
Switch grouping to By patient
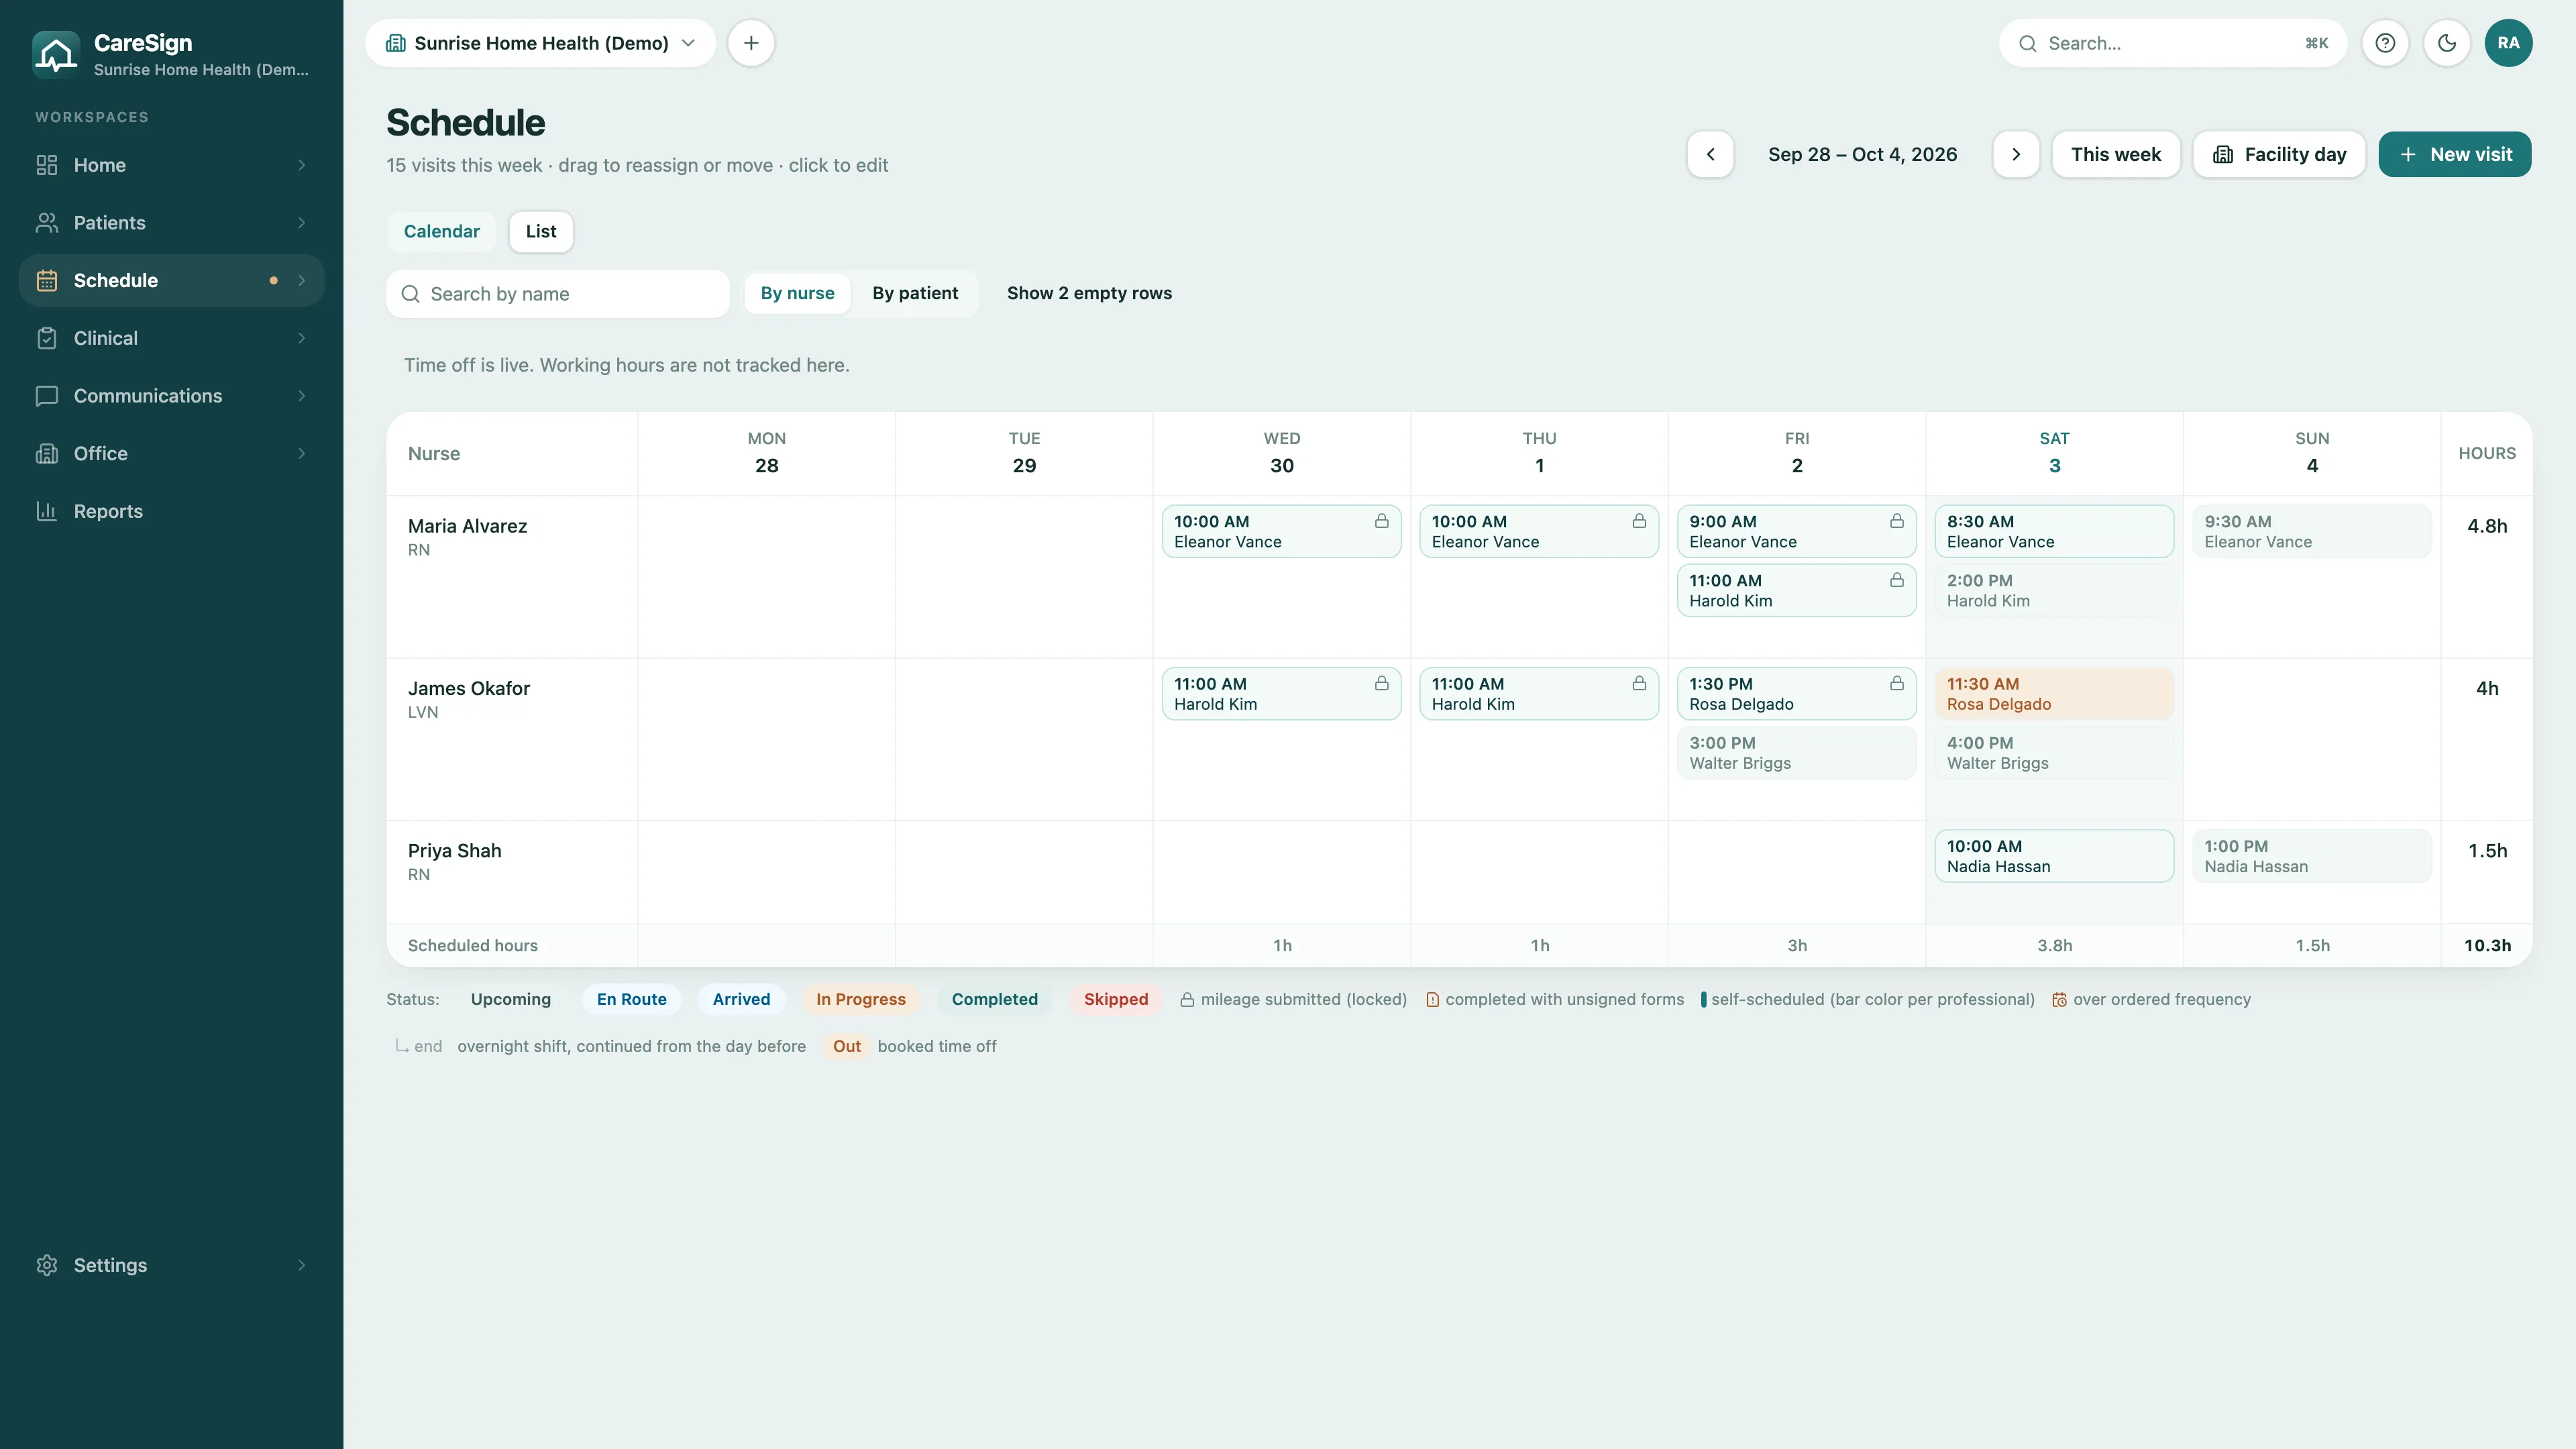tap(915, 293)
